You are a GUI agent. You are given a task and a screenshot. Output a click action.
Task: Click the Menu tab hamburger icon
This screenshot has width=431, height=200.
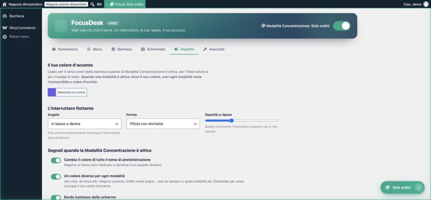89,49
